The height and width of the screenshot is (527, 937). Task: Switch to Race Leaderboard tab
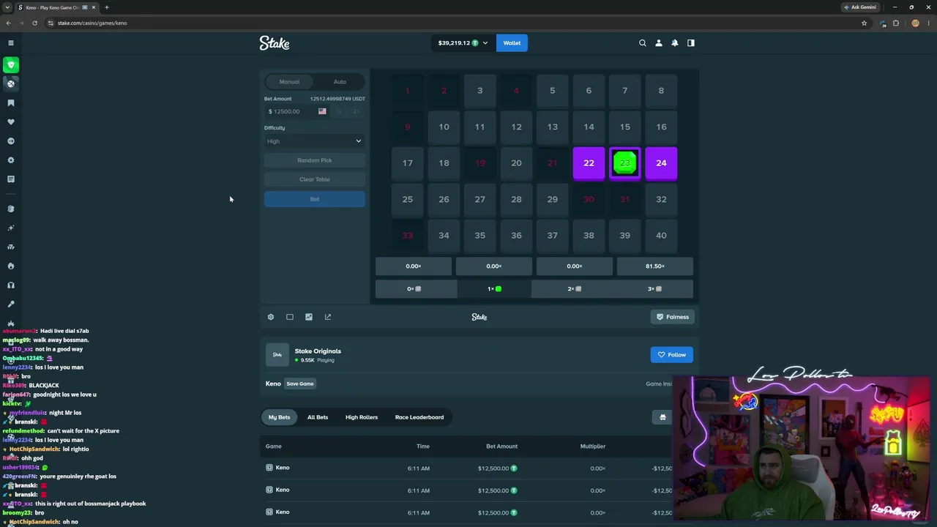point(419,417)
